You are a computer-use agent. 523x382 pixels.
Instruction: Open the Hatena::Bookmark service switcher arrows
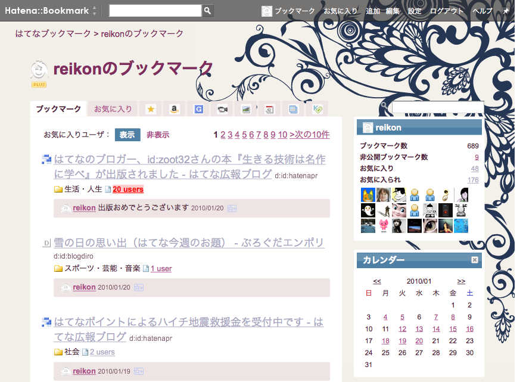point(94,11)
